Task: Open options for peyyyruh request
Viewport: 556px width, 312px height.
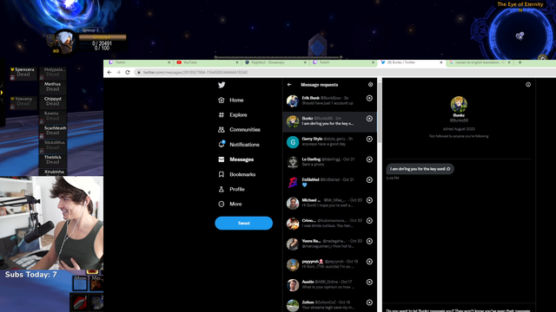Action: pyautogui.click(x=369, y=262)
